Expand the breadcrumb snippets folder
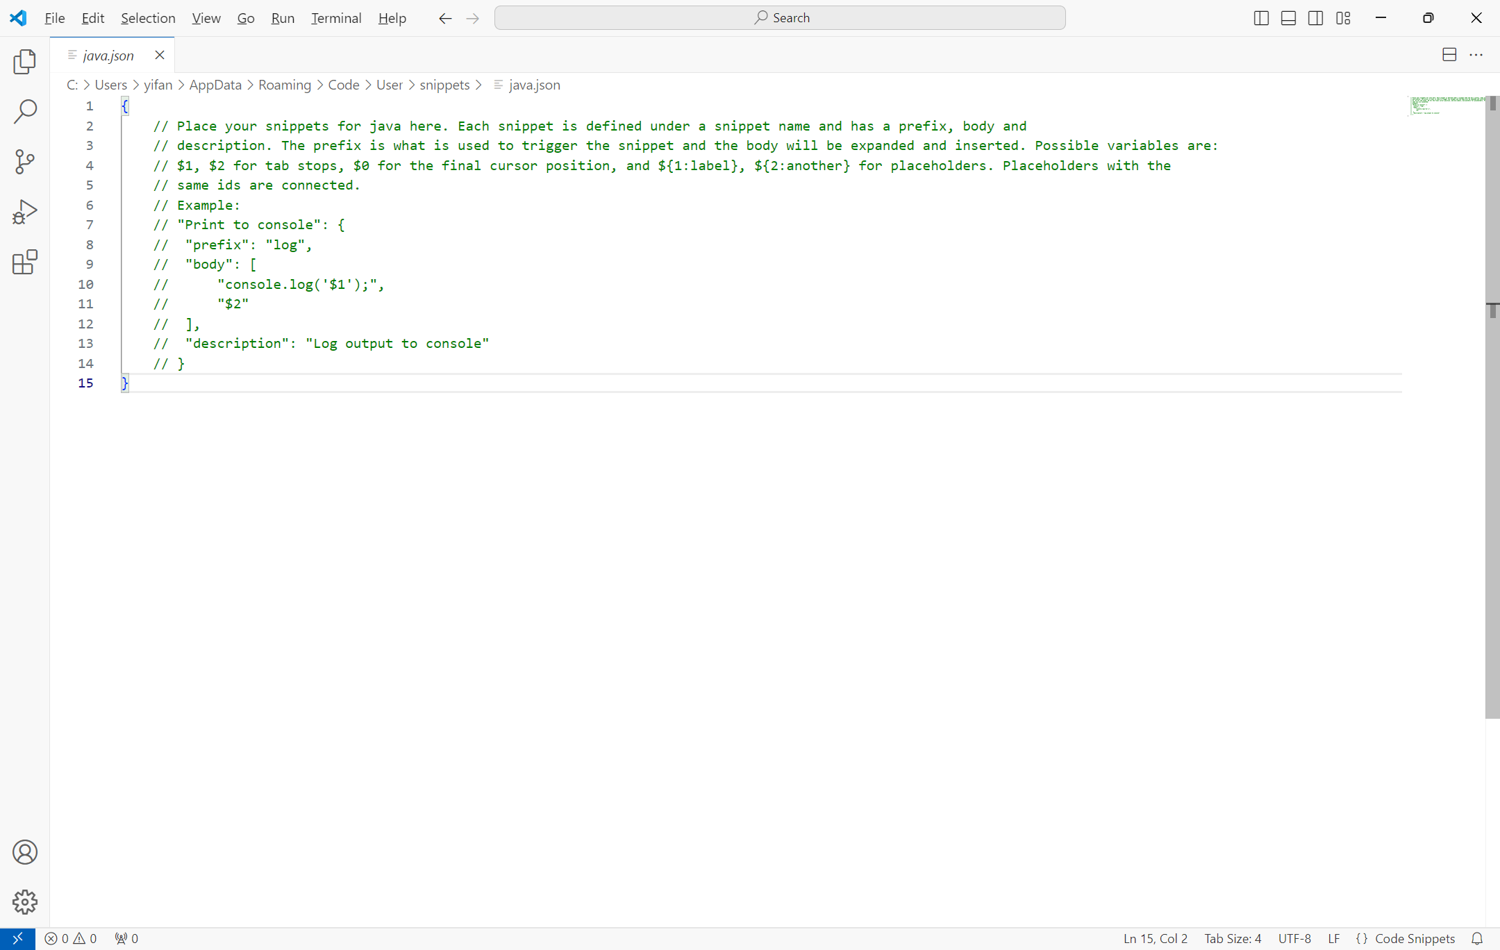The image size is (1500, 950). click(445, 85)
